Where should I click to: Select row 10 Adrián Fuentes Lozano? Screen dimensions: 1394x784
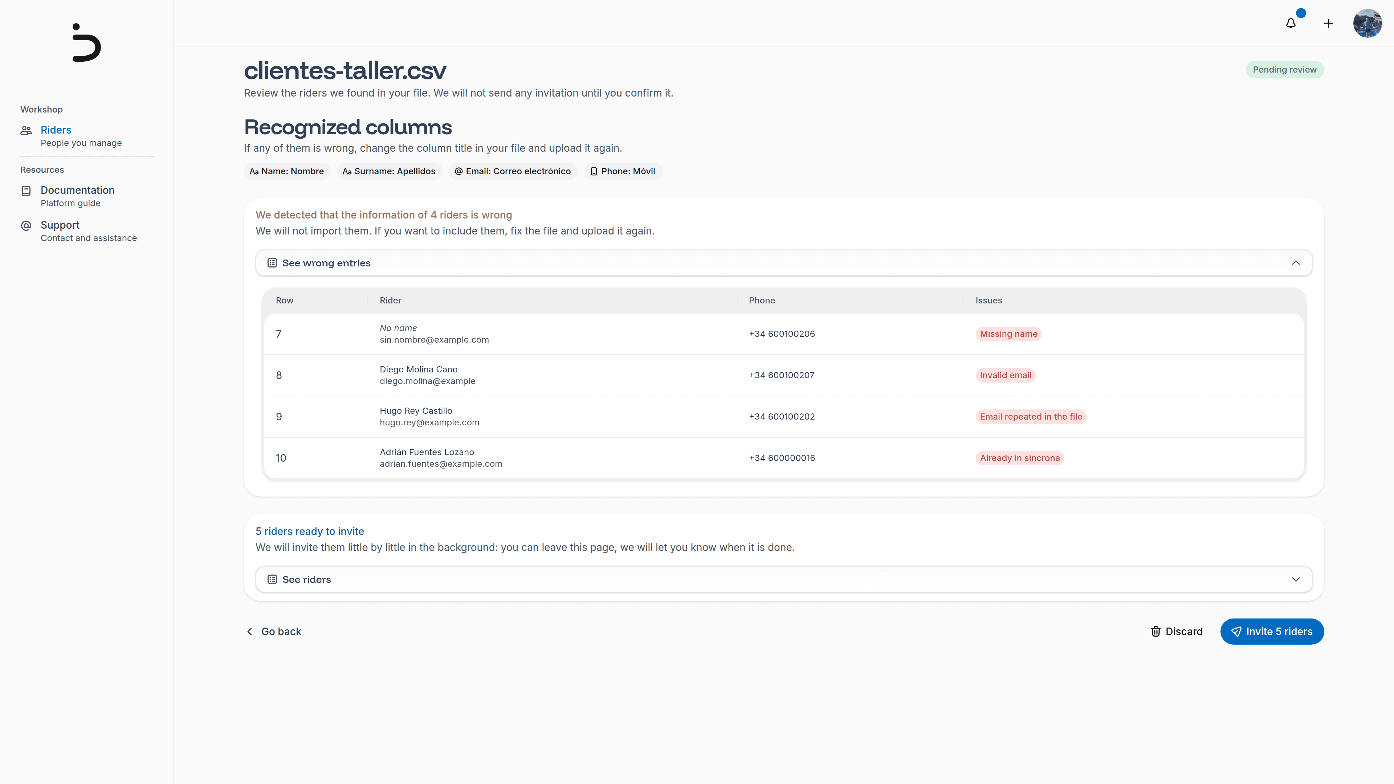coord(784,458)
